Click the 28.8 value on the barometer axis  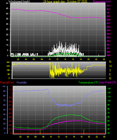click(108, 55)
